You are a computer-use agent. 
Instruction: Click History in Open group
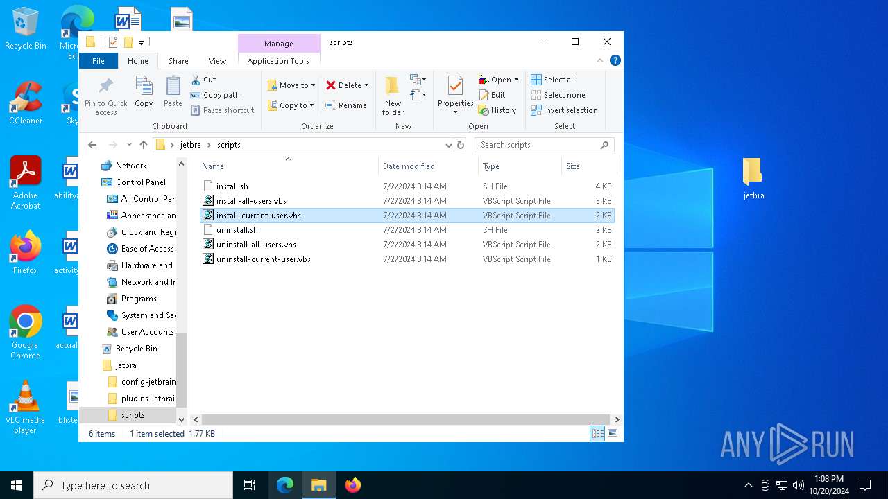pos(497,110)
